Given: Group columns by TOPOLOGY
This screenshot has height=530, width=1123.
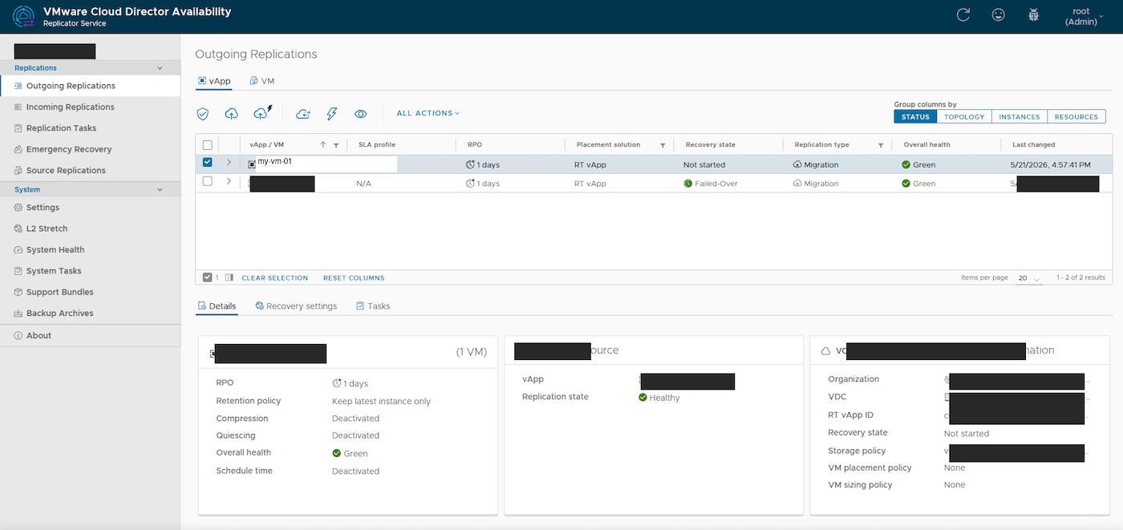Looking at the screenshot, I should [963, 116].
